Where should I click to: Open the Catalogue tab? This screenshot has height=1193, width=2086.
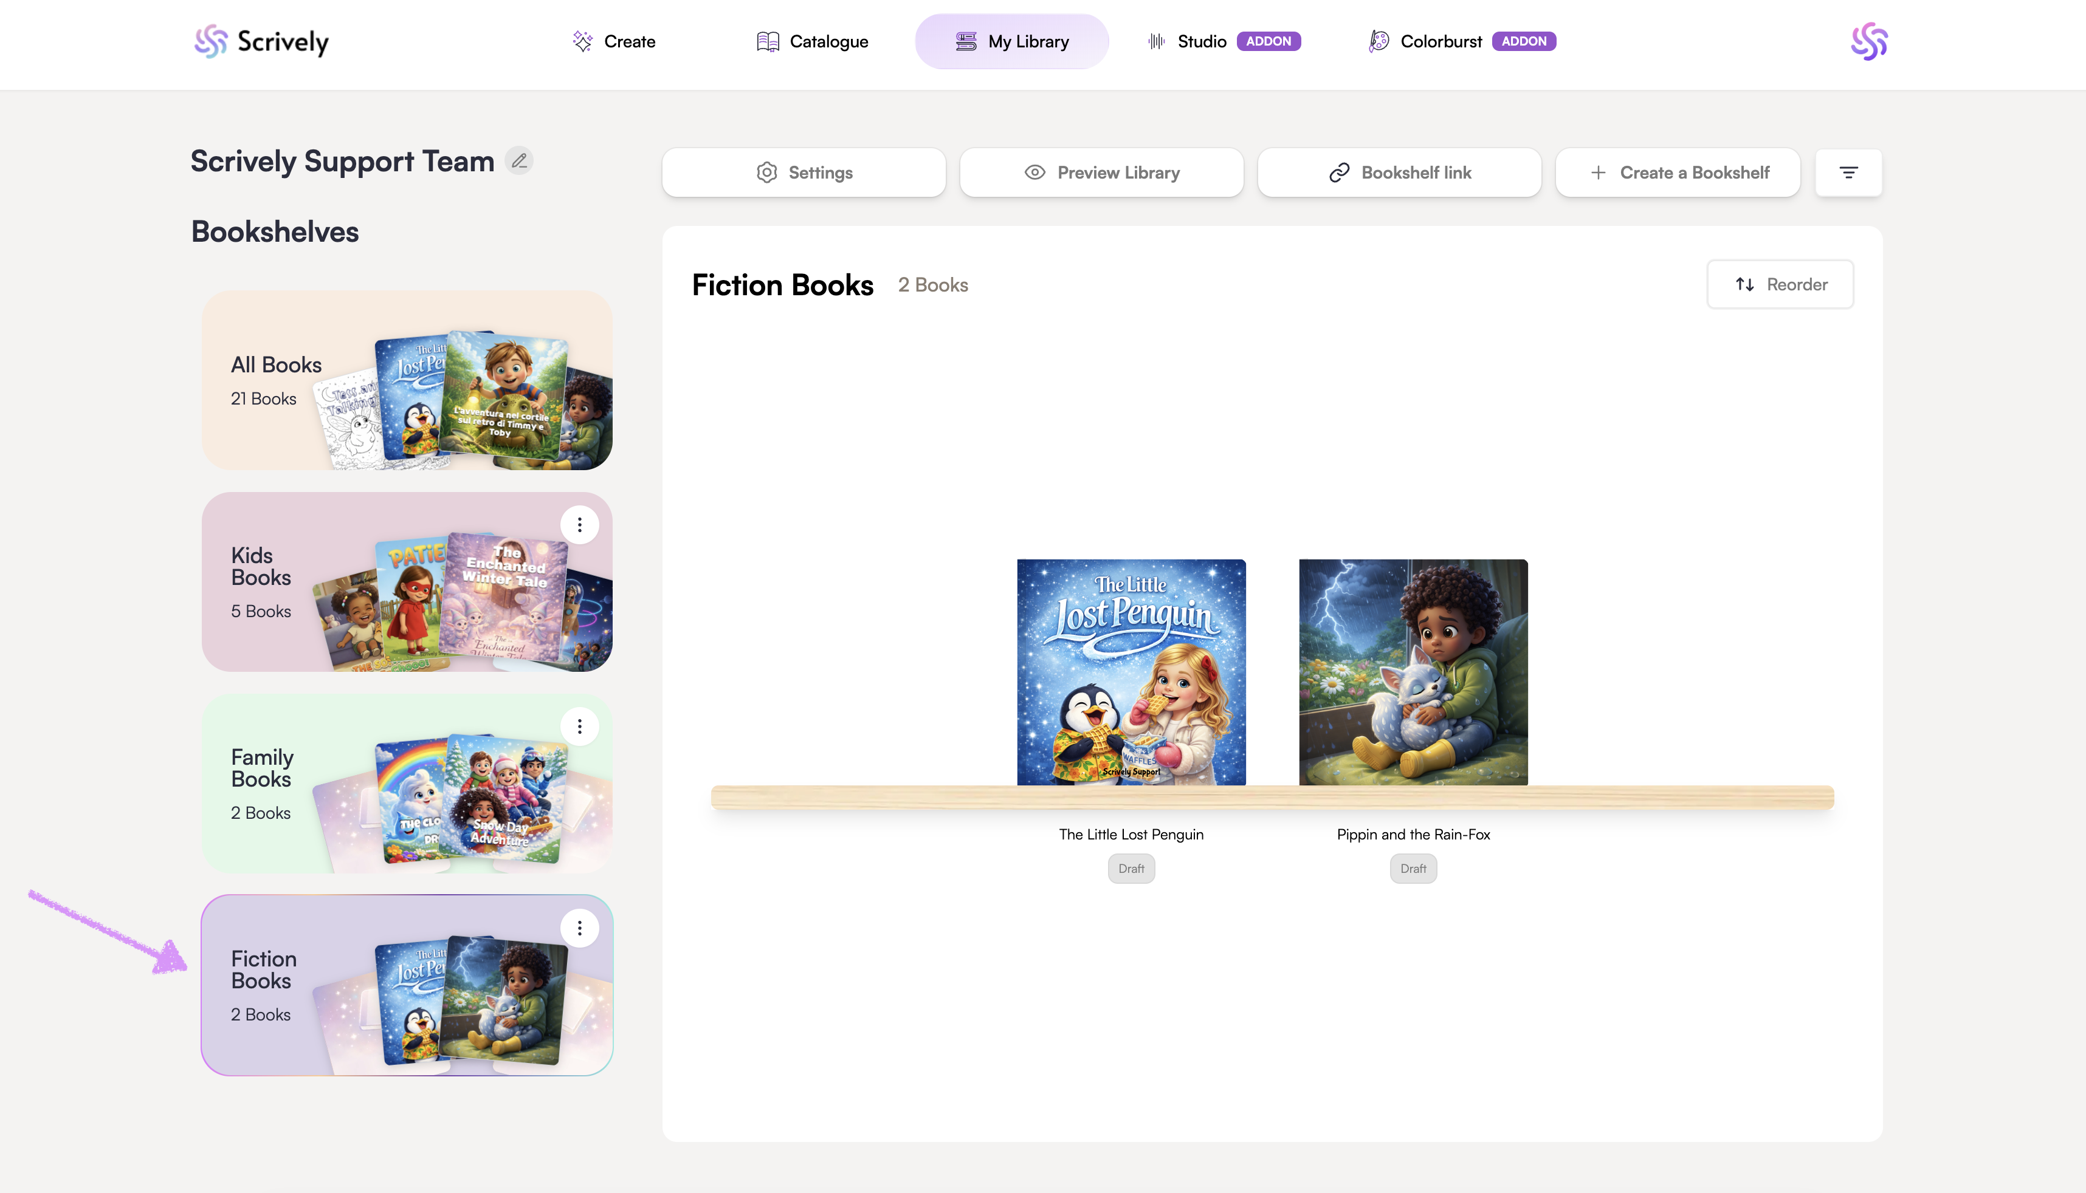click(x=812, y=41)
